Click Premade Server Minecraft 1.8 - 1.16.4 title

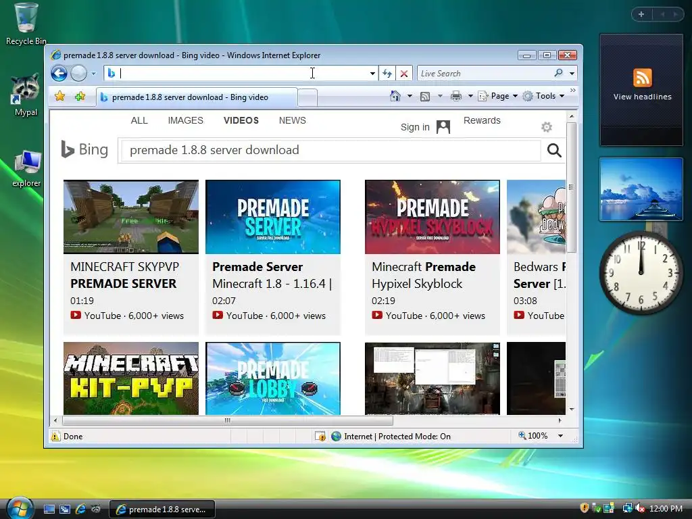point(272,275)
